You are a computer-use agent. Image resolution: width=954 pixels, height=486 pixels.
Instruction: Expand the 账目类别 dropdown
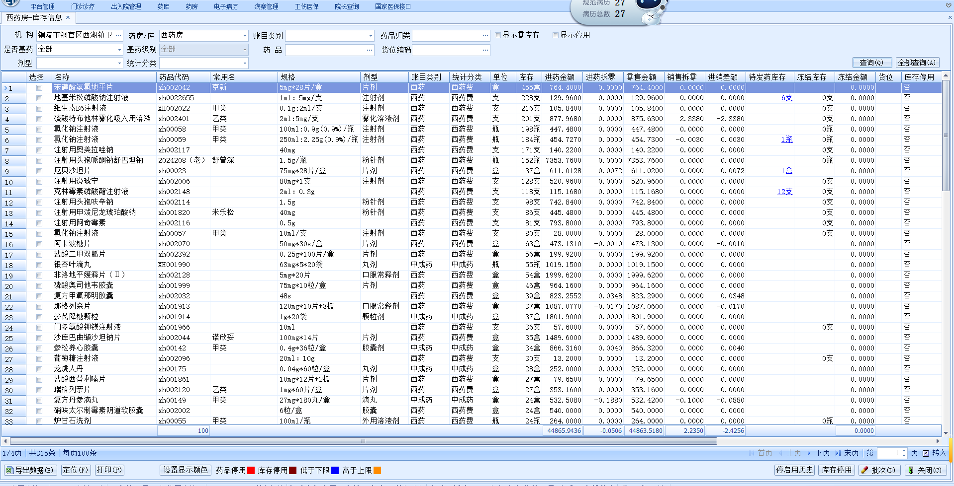click(x=371, y=36)
